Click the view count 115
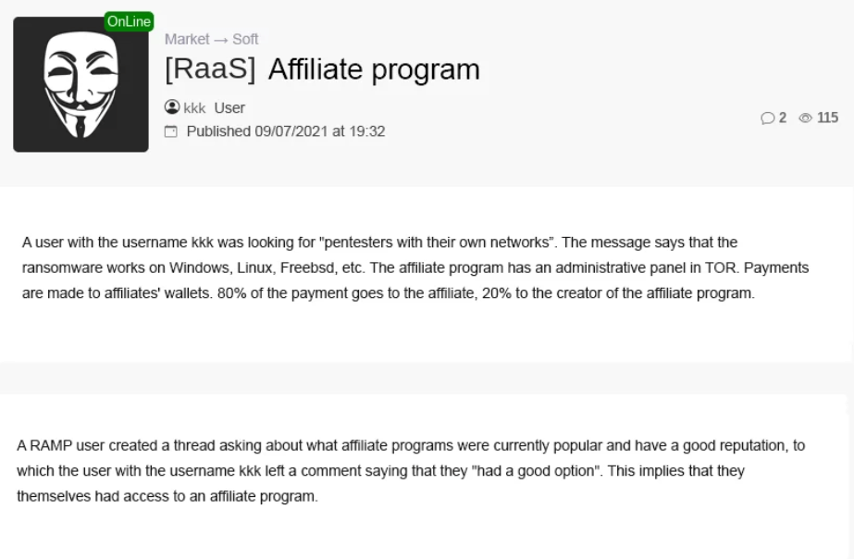The image size is (854, 559). (x=827, y=118)
